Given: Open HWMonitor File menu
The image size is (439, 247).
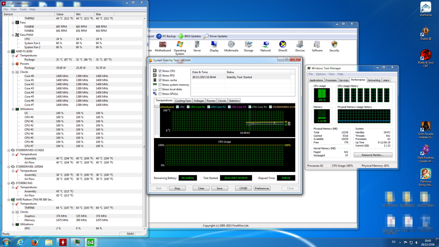Looking at the screenshot, I should (6, 9).
